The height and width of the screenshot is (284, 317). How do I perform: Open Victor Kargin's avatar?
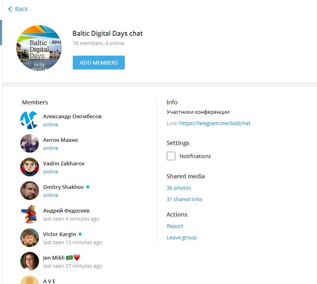(x=30, y=238)
